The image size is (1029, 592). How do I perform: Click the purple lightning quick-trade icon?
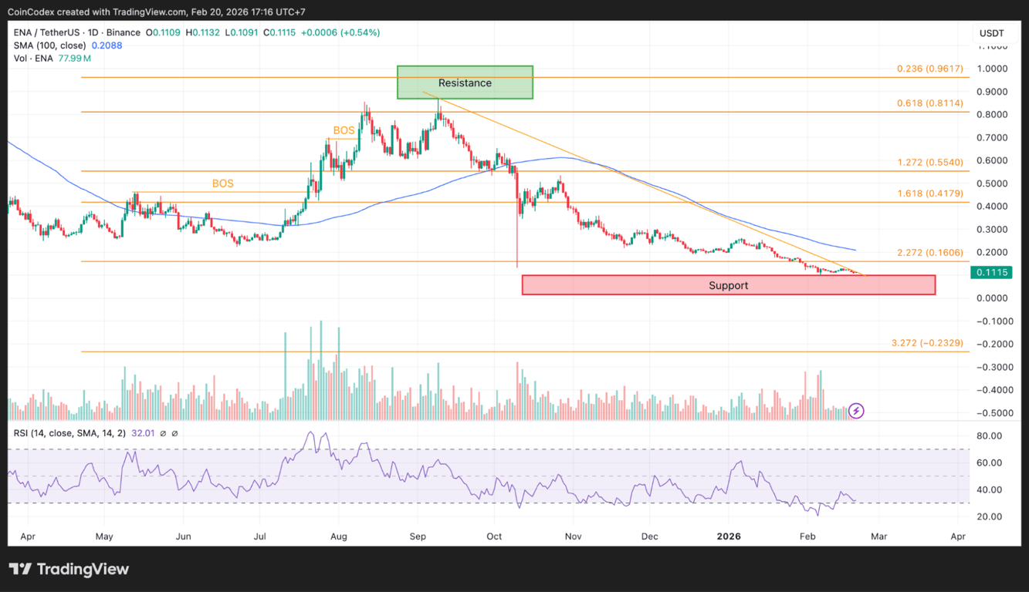coord(856,412)
